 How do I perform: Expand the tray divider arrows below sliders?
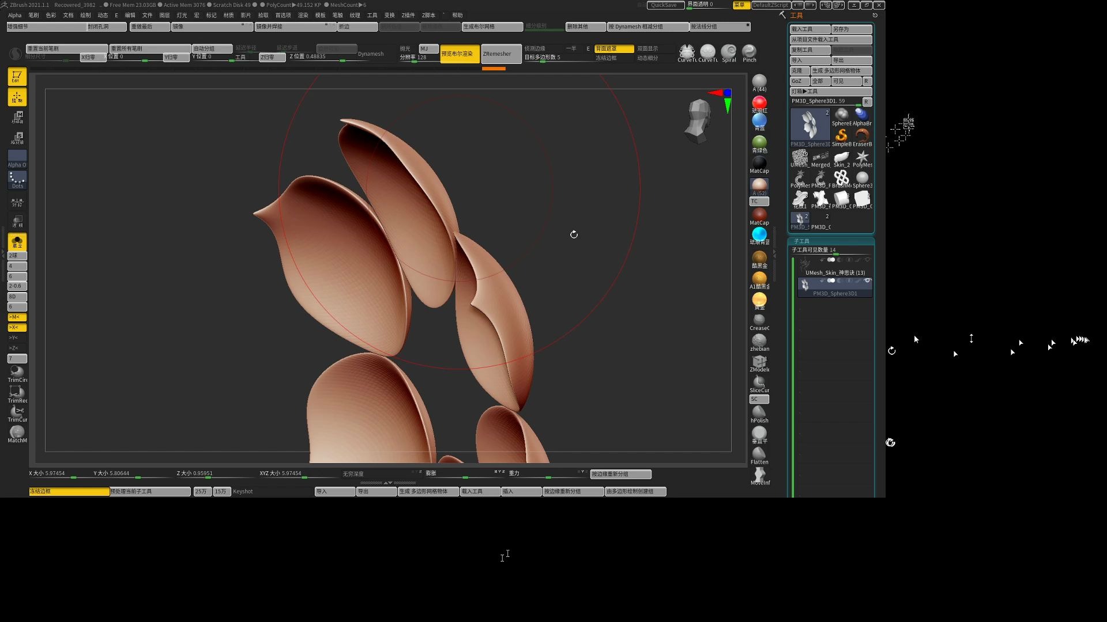pyautogui.click(x=387, y=483)
